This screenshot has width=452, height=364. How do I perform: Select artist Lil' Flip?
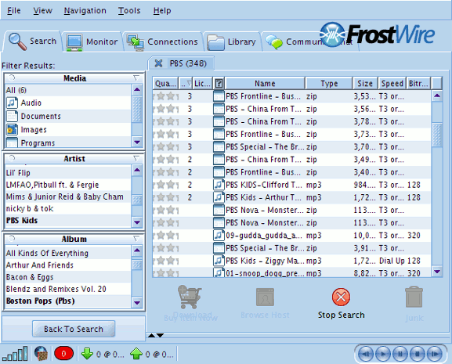68,173
